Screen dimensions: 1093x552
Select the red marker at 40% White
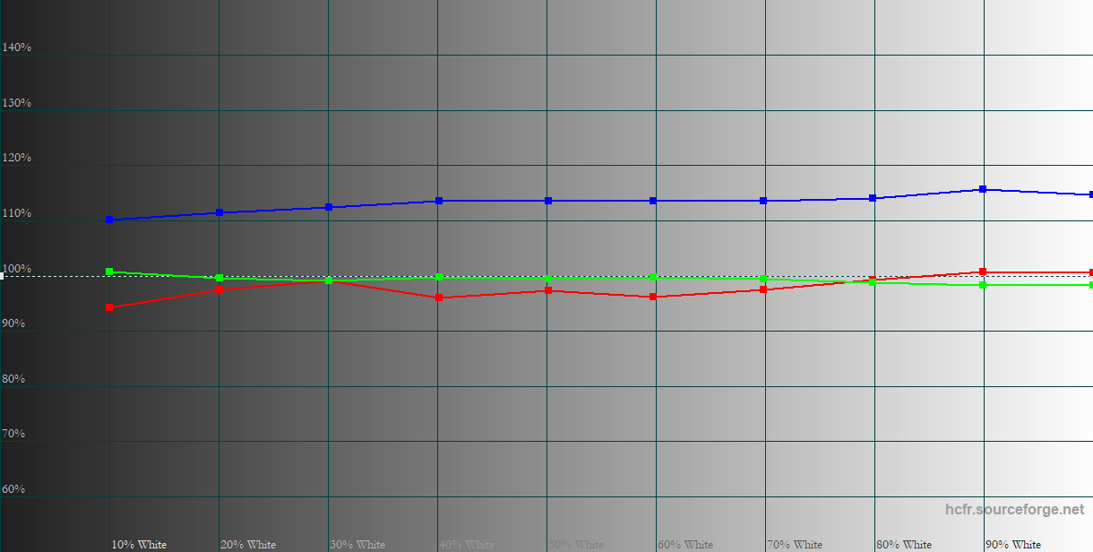(x=439, y=297)
